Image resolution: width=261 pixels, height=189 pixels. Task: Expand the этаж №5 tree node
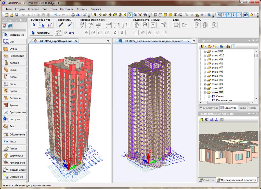204,76
